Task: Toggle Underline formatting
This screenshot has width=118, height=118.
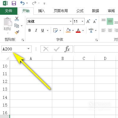Action: click(x=42, y=30)
